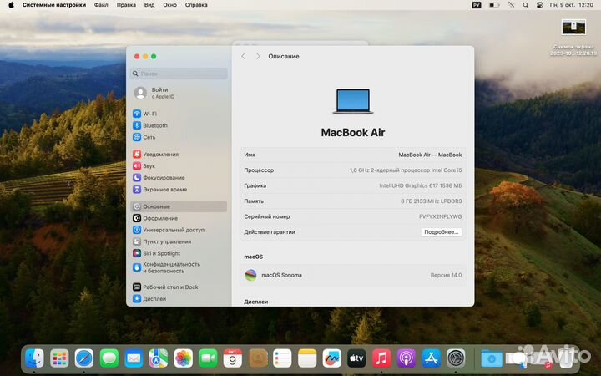This screenshot has width=601, height=376.
Task: Open Экранное время settings
Action: coord(159,189)
